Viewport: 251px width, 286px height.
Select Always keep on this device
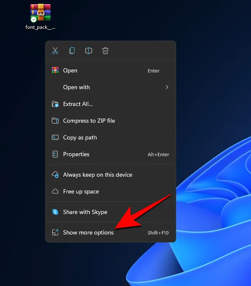pos(110,175)
